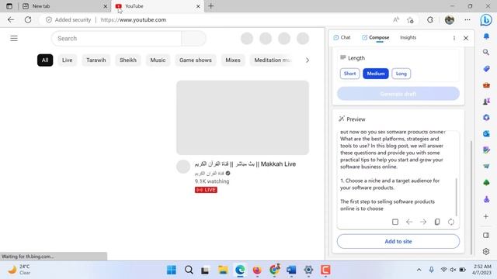
Task: Select the Music filter chip
Action: point(158,60)
